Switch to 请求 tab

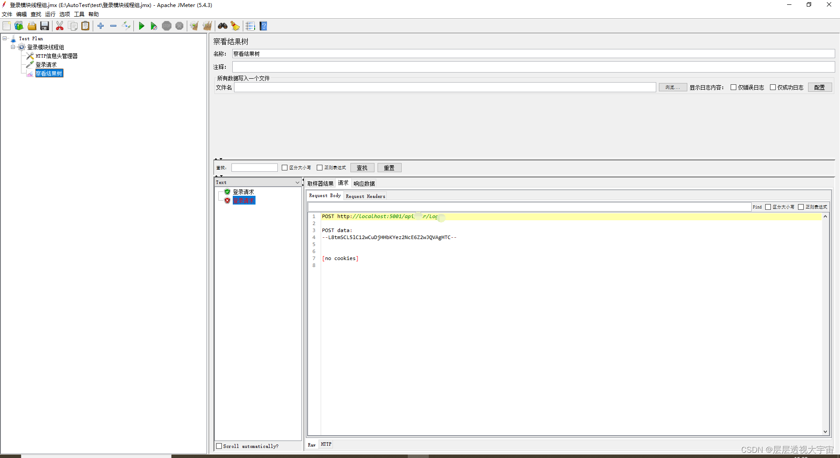tap(343, 183)
